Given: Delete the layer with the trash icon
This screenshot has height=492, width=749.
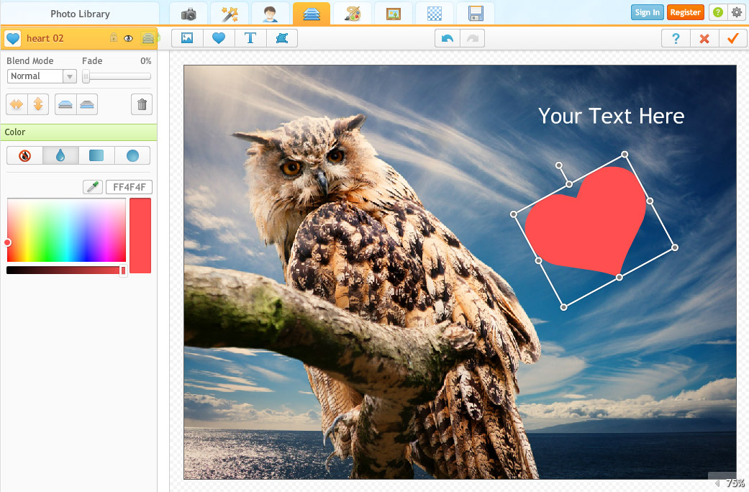Looking at the screenshot, I should pos(142,104).
